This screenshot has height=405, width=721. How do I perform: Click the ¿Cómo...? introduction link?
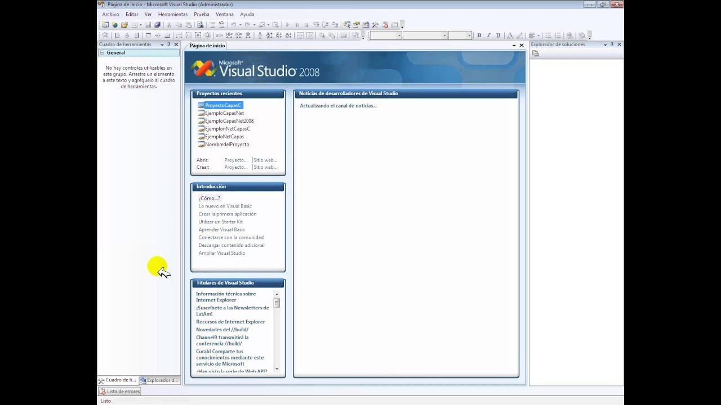tap(209, 199)
